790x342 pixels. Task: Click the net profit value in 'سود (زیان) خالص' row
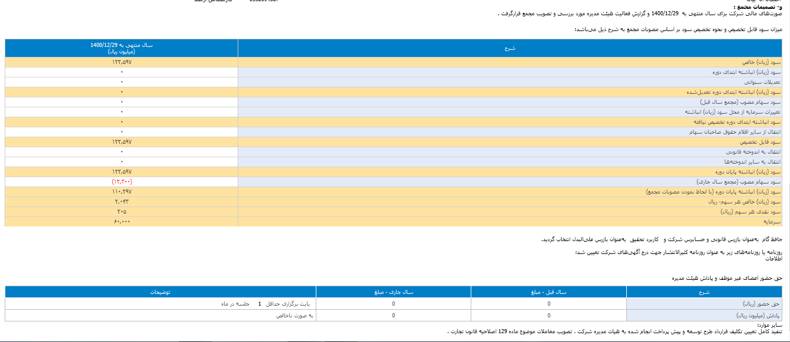pyautogui.click(x=121, y=62)
